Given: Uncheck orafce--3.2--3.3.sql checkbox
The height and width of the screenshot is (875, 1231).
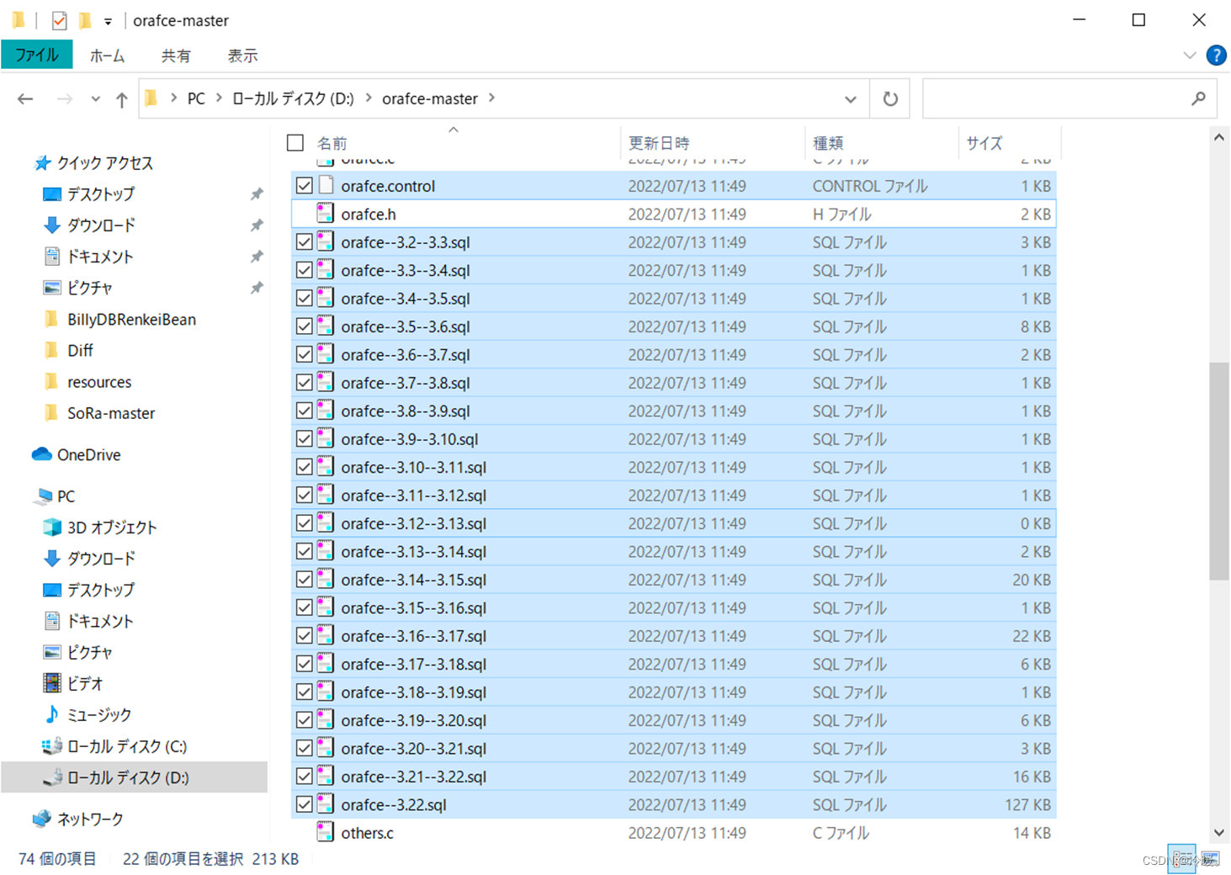Looking at the screenshot, I should pos(305,242).
